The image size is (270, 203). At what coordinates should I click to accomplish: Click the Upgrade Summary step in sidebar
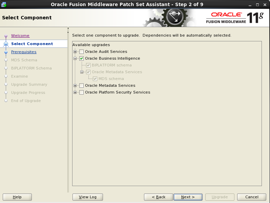(29, 84)
